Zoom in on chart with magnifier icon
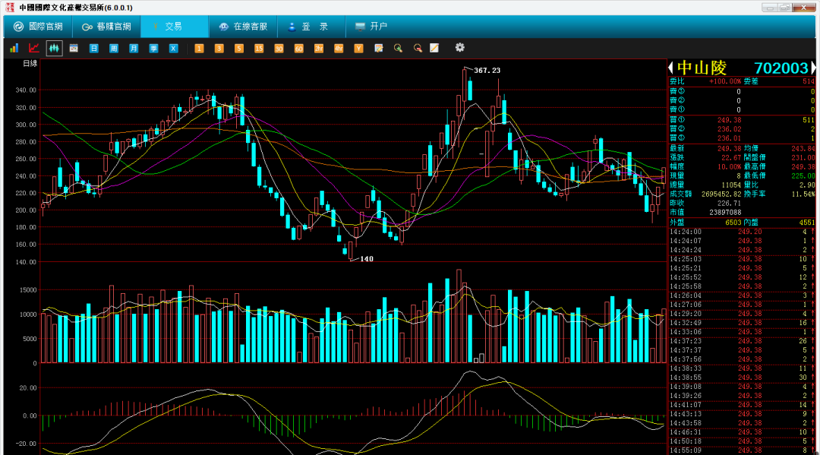This screenshot has width=820, height=455. click(x=398, y=48)
